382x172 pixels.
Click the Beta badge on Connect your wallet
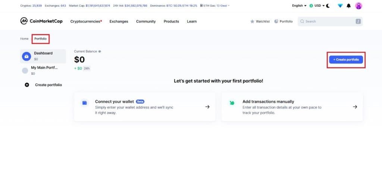click(140, 101)
